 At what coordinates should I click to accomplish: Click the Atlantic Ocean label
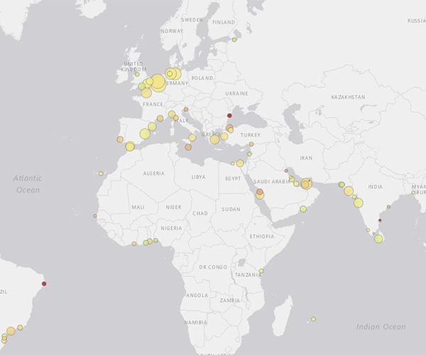pos(28,184)
